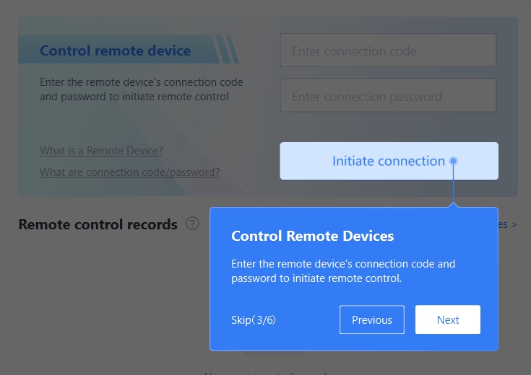The width and height of the screenshot is (531, 375).
Task: Select the Control remote device header tab
Action: pos(115,50)
